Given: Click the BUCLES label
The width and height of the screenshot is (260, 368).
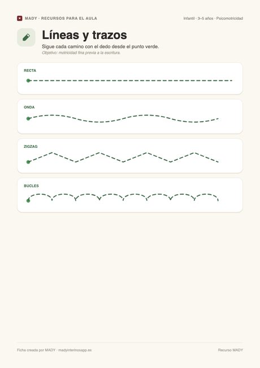Looking at the screenshot, I should pos(31,186).
